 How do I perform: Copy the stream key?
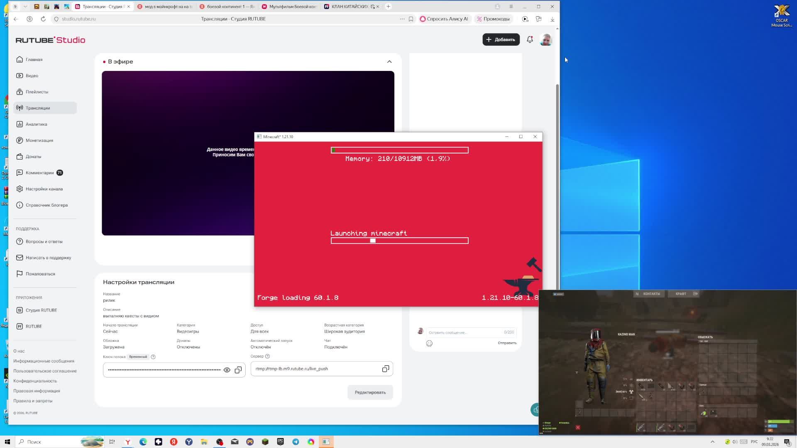pos(238,370)
